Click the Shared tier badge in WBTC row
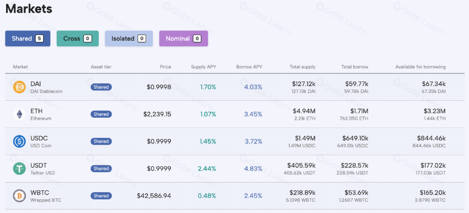Screen dimensions: 469x213 (x=101, y=196)
